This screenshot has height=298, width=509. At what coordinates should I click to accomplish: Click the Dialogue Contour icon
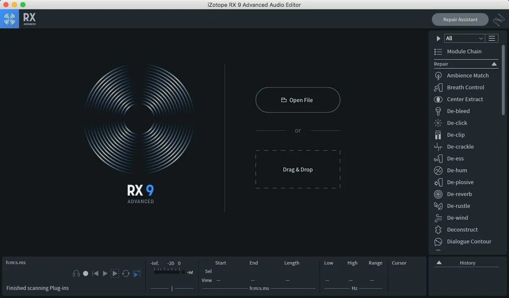point(438,242)
